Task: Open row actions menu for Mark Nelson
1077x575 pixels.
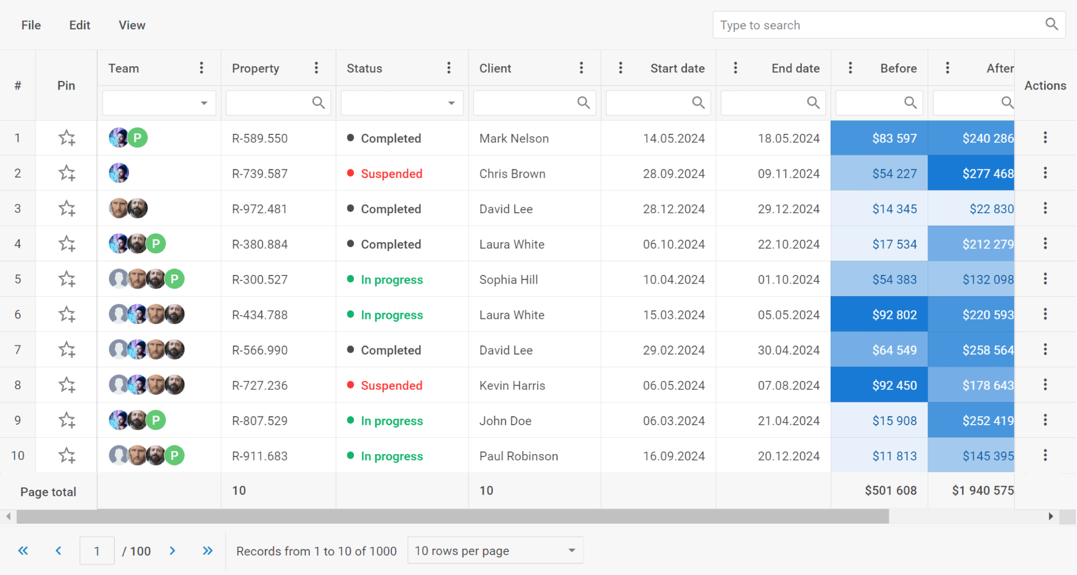Action: click(x=1045, y=138)
